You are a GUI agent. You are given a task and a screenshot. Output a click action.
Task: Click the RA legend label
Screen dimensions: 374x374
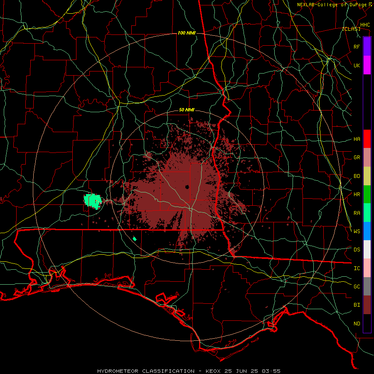click(357, 213)
